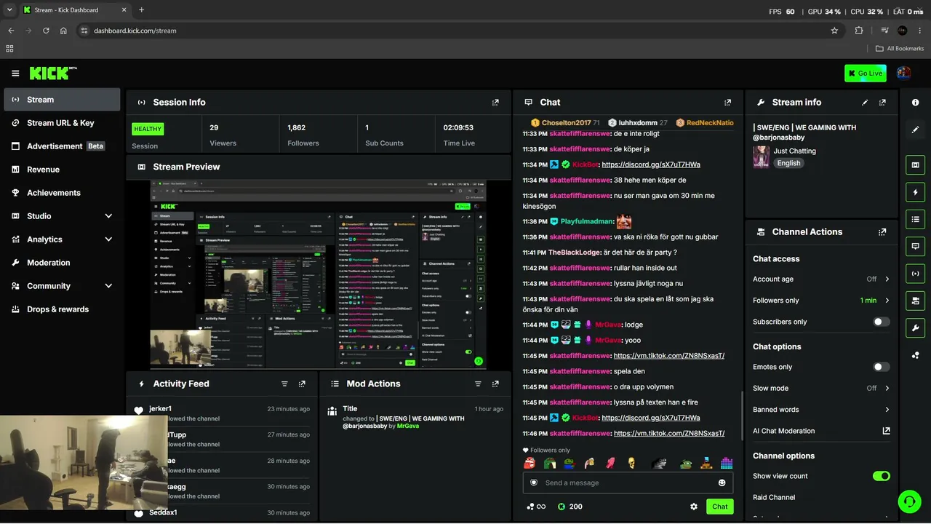
Task: Open the hamburger menu beside the Kick logo
Action: 15,74
